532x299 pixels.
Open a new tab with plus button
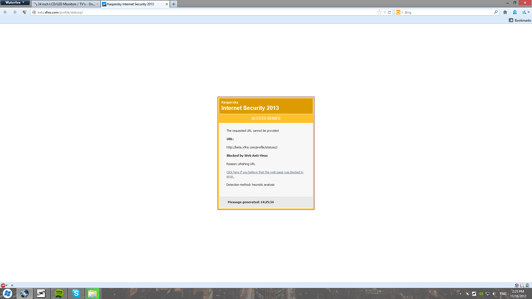pos(174,4)
